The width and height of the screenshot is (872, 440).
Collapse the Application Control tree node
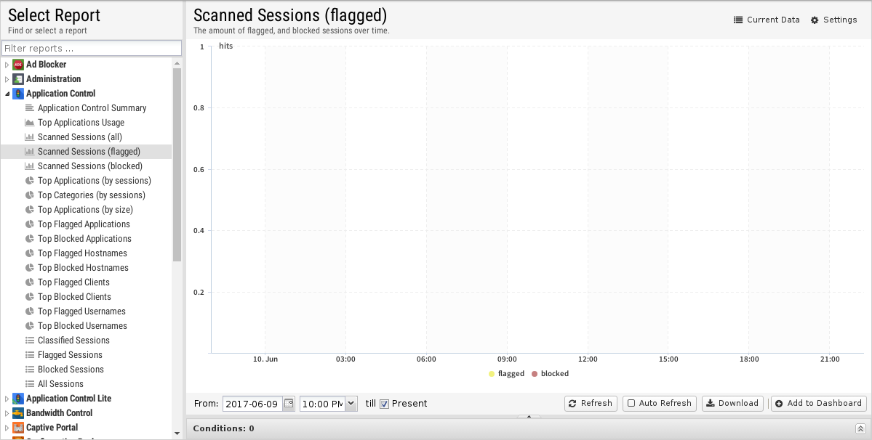coord(7,94)
